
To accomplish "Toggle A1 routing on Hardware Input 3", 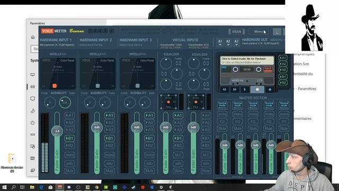I will [x=149, y=116].
